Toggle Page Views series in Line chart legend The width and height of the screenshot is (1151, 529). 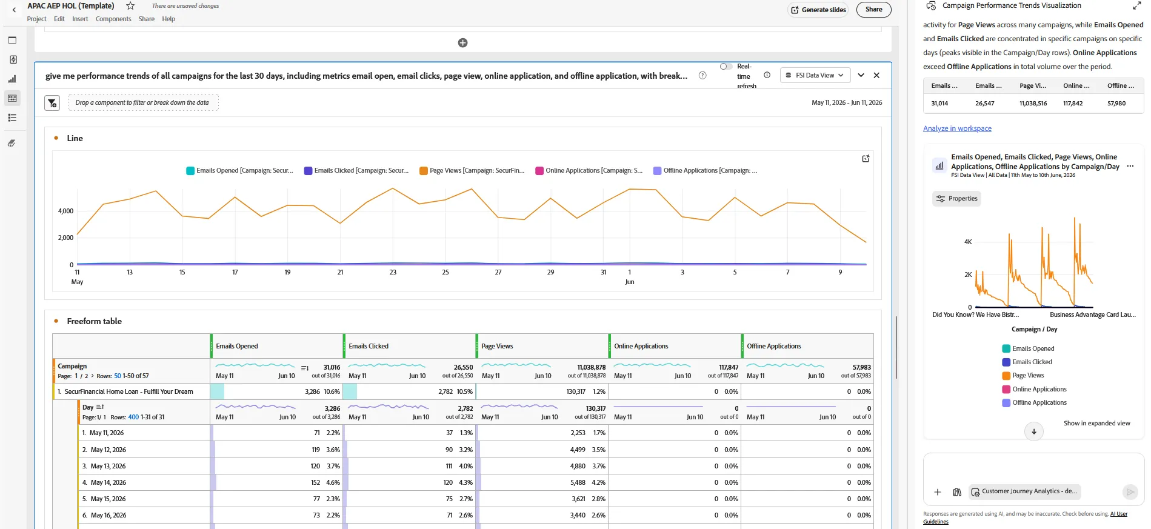tap(472, 171)
